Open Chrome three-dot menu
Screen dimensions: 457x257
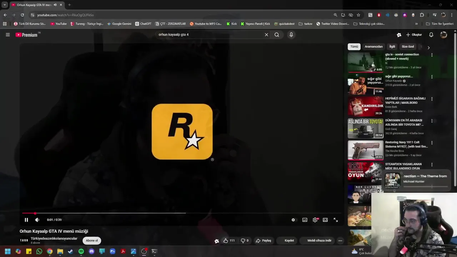point(452,15)
